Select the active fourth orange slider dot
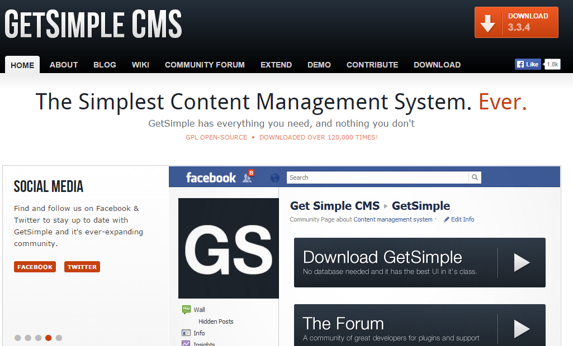The height and width of the screenshot is (346, 573). [48, 338]
